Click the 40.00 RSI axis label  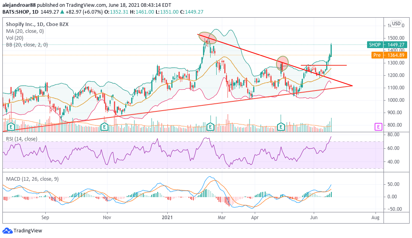point(393,162)
